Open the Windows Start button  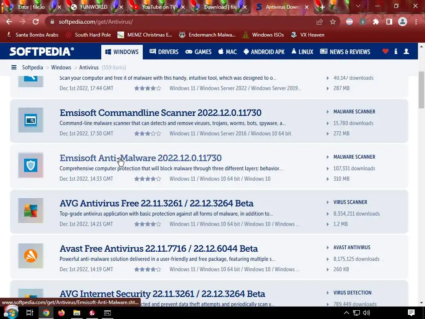[x=10, y=313]
